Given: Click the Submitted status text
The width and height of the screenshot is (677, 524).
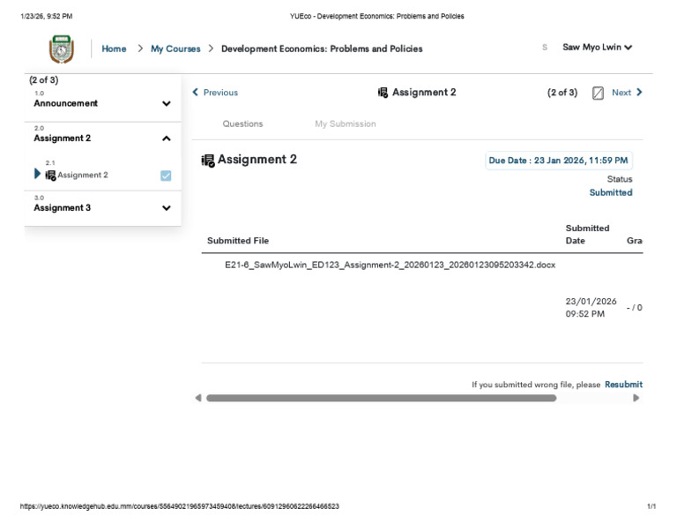Looking at the screenshot, I should coord(611,192).
